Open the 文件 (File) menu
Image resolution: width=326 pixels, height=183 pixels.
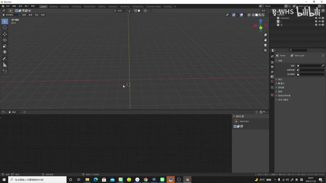pos(8,6)
